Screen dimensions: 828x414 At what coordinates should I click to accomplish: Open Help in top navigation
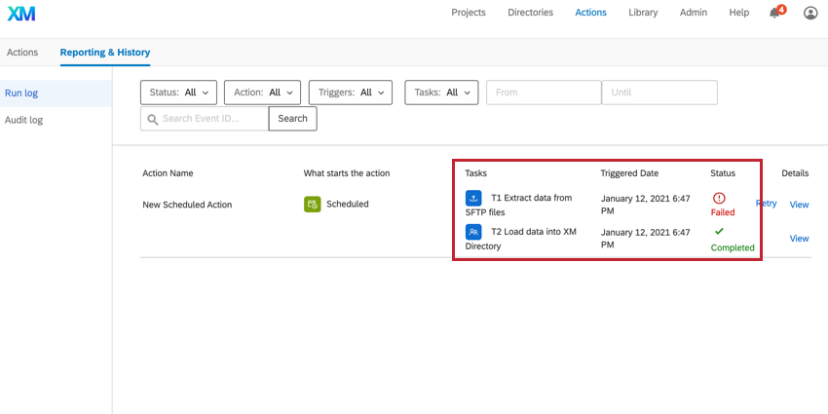[x=738, y=13]
